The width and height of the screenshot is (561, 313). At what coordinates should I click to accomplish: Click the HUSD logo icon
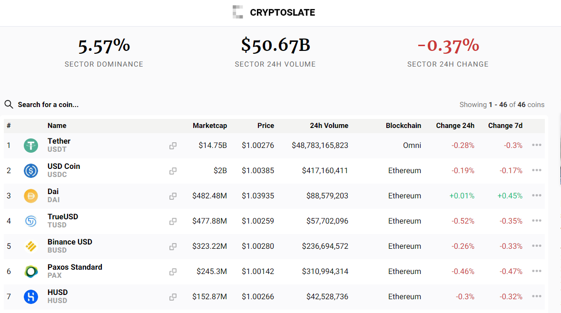[x=31, y=297]
